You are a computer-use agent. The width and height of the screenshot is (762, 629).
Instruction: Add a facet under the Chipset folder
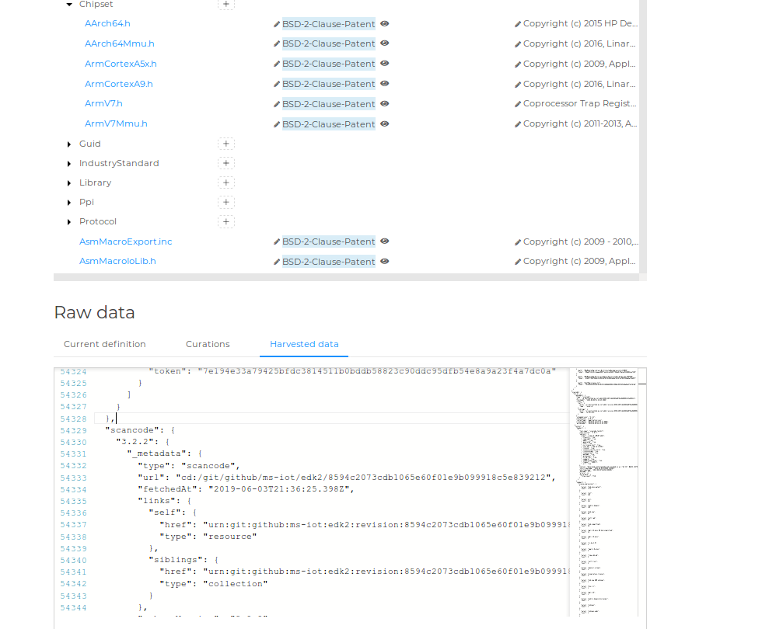coord(225,4)
